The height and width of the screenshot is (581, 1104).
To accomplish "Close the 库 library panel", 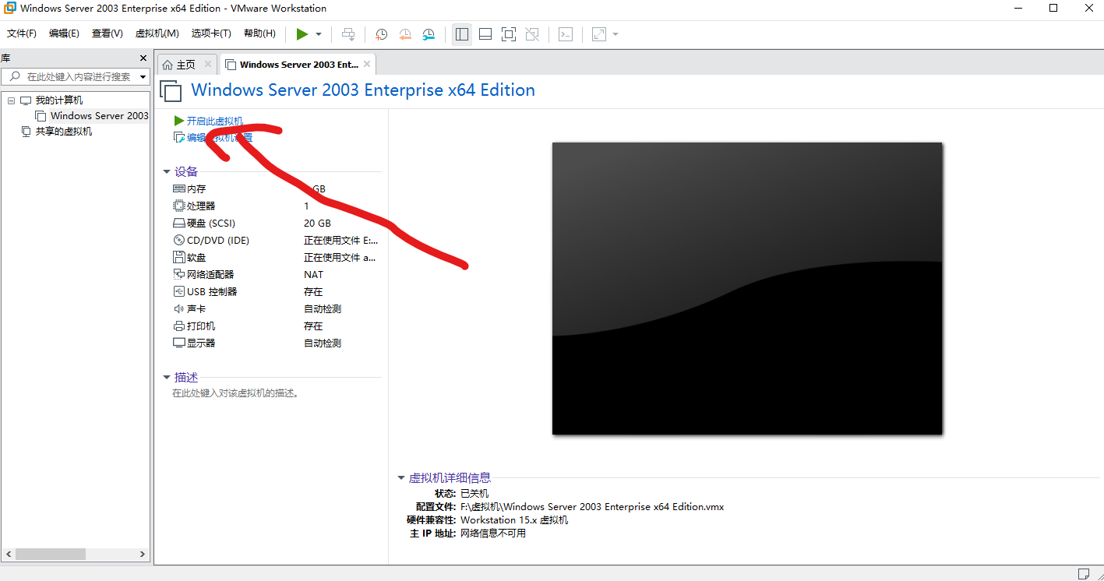I will tap(143, 58).
